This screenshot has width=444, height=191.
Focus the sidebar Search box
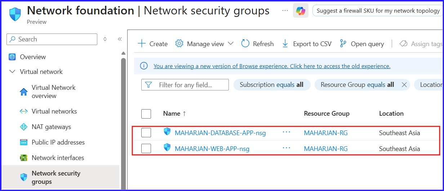pyautogui.click(x=52, y=39)
